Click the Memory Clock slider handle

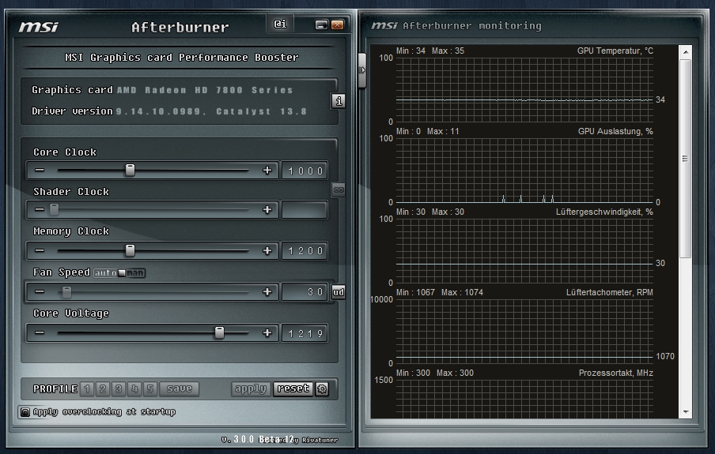click(x=130, y=250)
